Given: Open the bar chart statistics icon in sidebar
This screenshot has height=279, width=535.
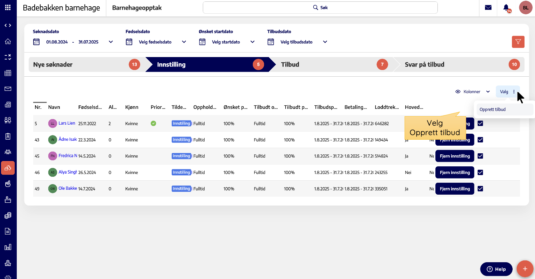Looking at the screenshot, I should click(x=8, y=247).
